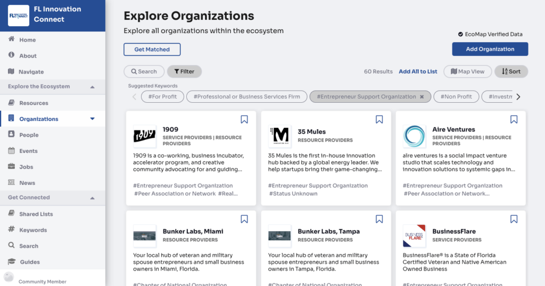The width and height of the screenshot is (545, 286).
Task: Click the '#Status Unknown' tag on 35 Mules
Action: (x=293, y=193)
